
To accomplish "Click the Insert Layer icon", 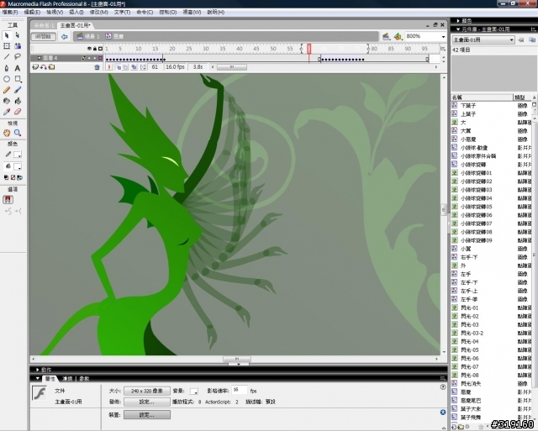I will (x=35, y=67).
